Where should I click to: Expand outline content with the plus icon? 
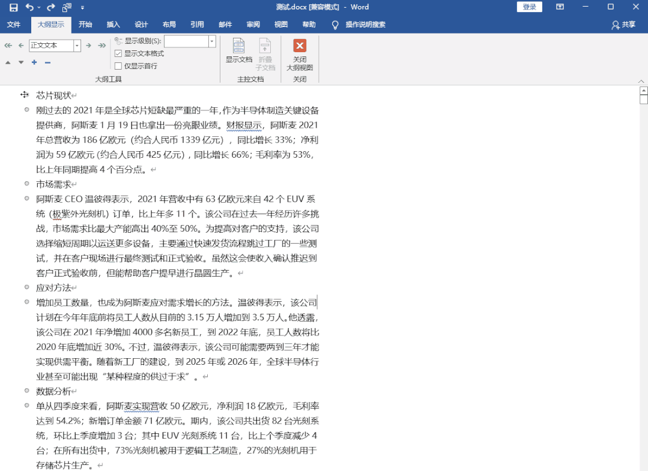tap(34, 62)
